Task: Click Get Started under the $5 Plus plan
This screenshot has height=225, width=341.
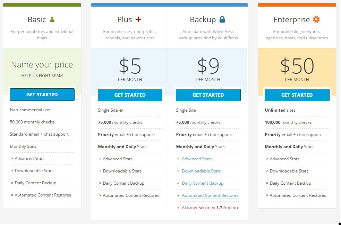Action: click(x=130, y=95)
